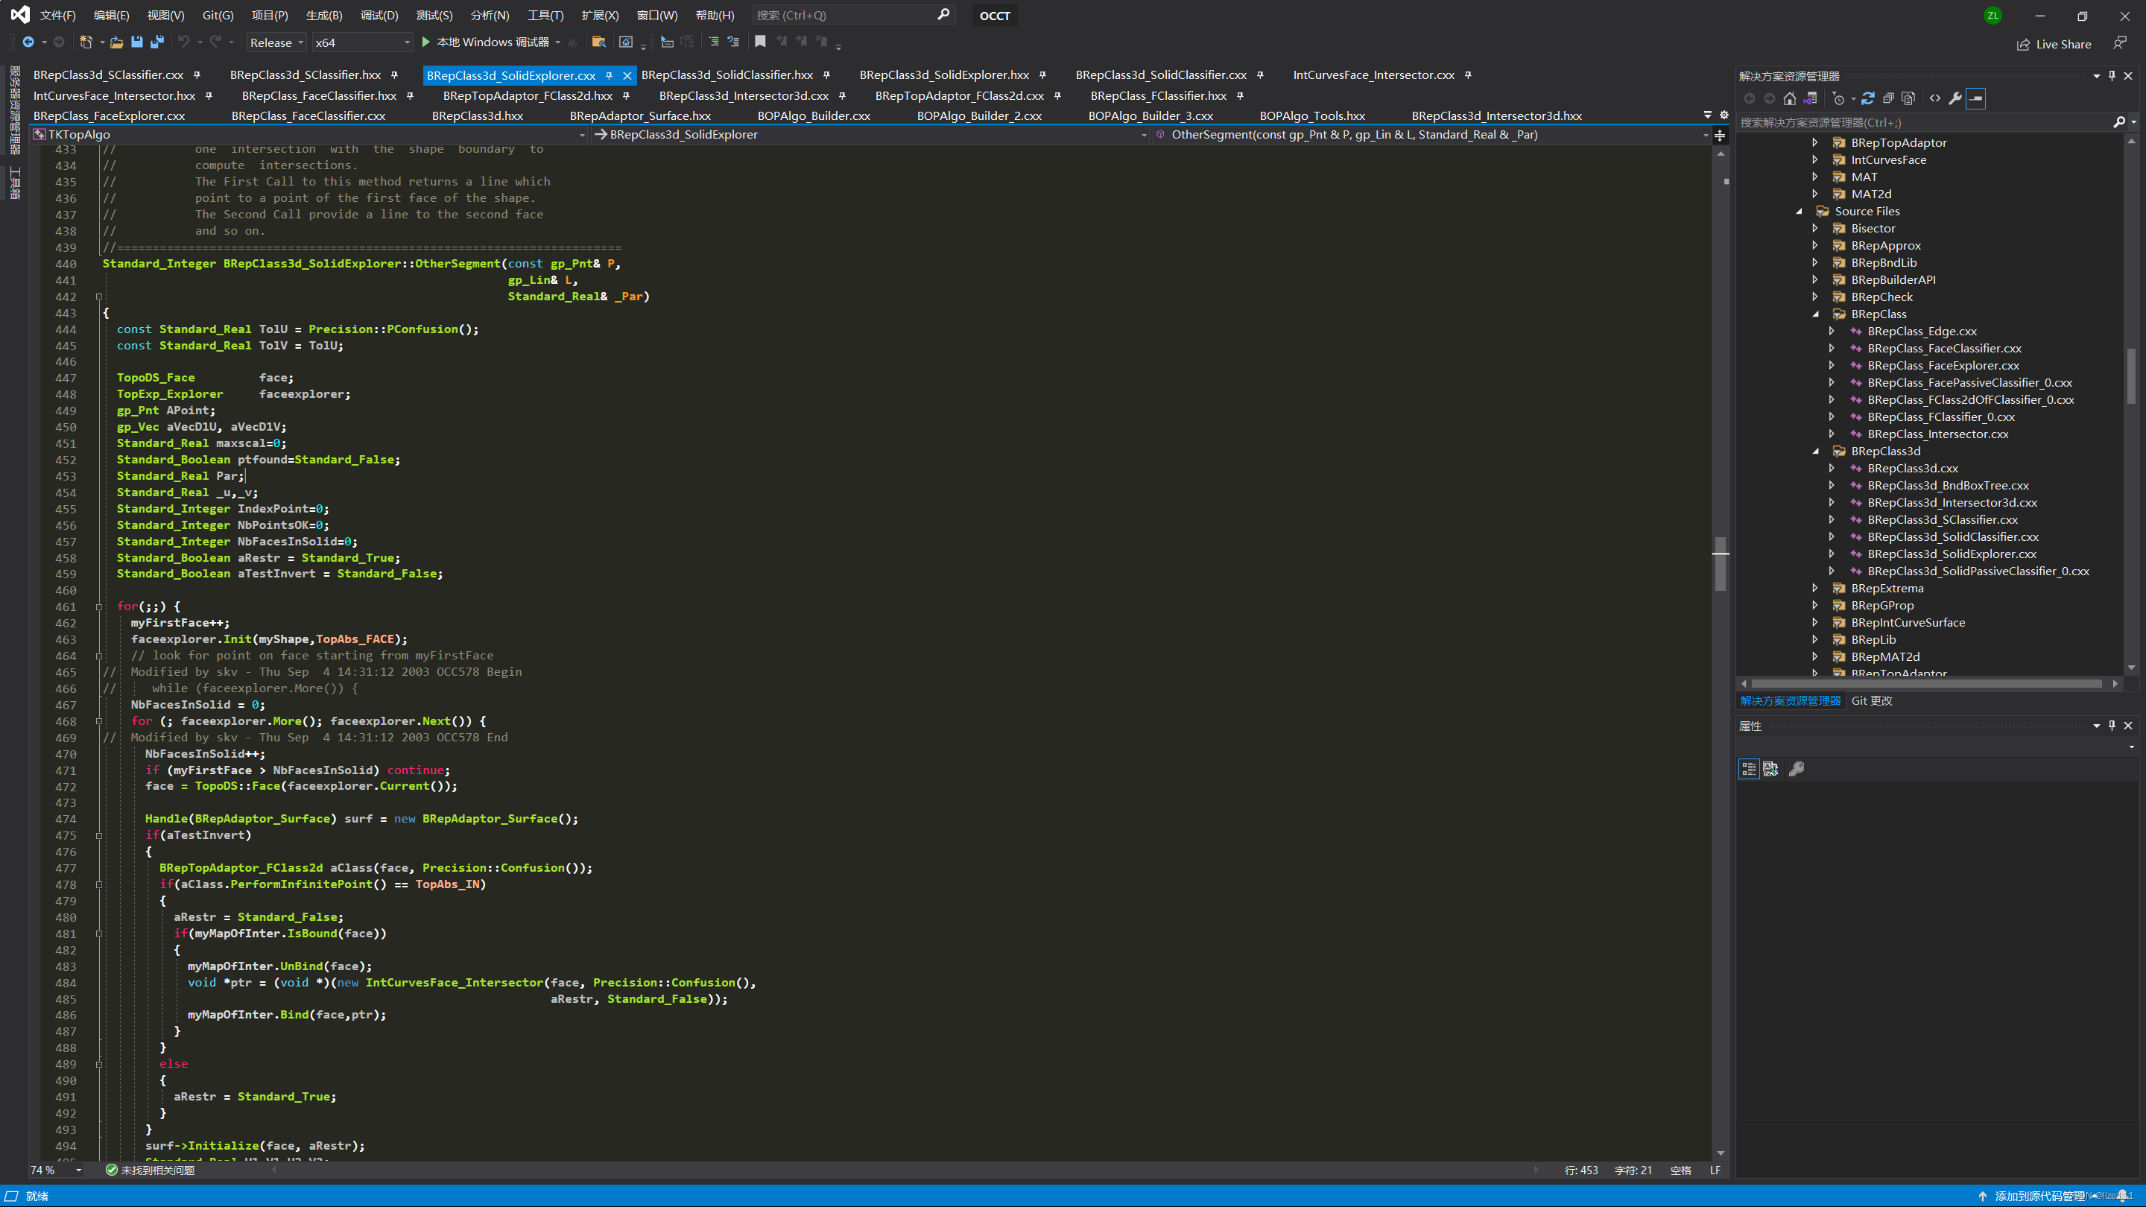Collapse the BRepClass3d tree node

1817,451
